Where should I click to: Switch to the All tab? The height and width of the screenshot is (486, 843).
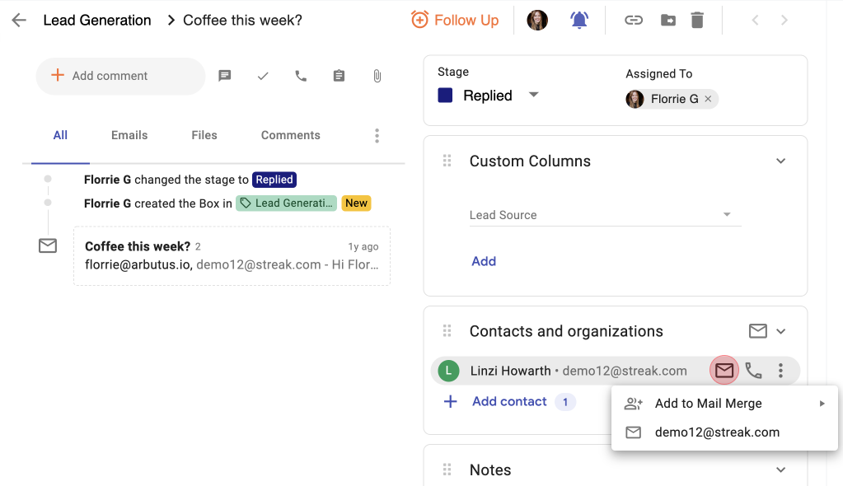click(x=60, y=135)
